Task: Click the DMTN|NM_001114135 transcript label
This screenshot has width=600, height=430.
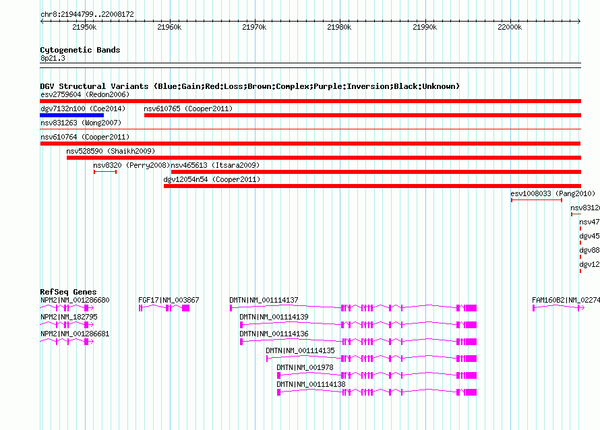Action: [301, 351]
